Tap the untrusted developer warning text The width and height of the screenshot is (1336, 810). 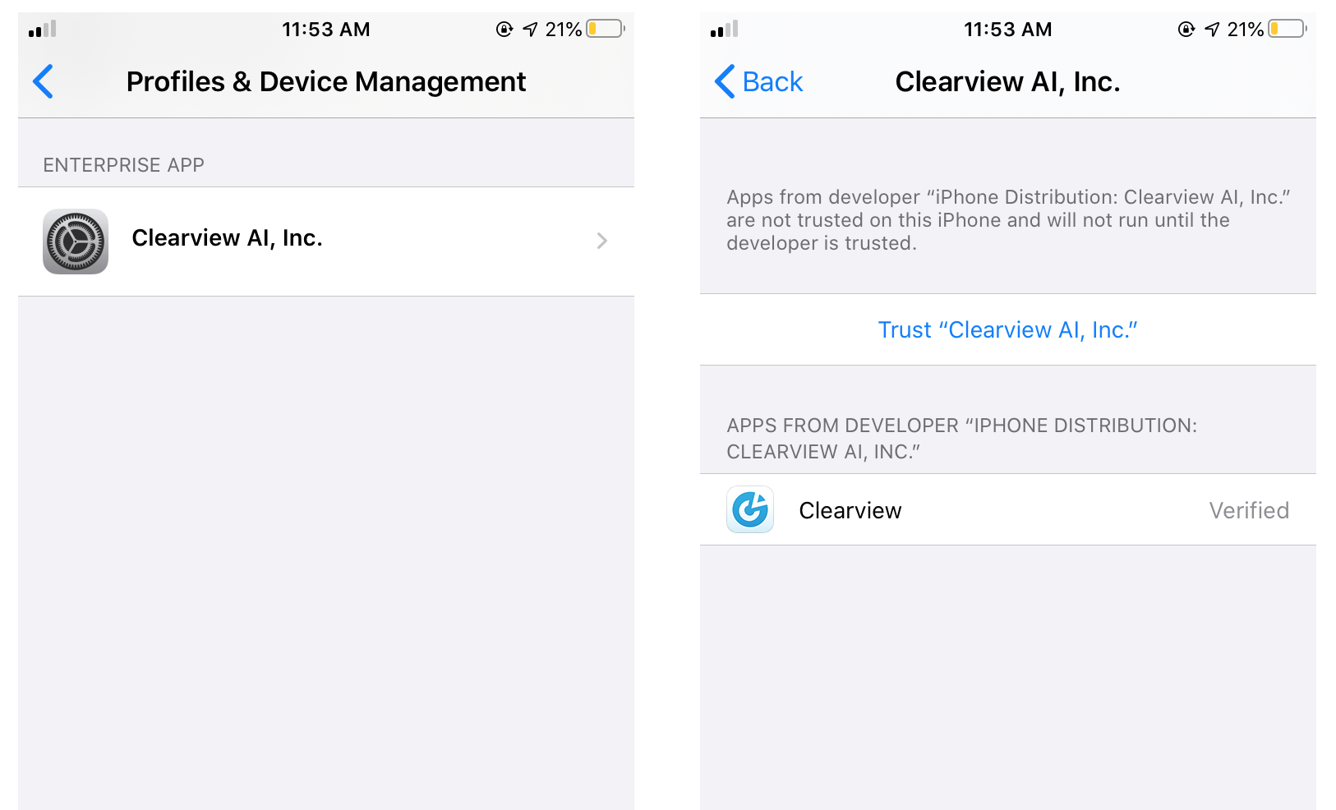(1008, 220)
